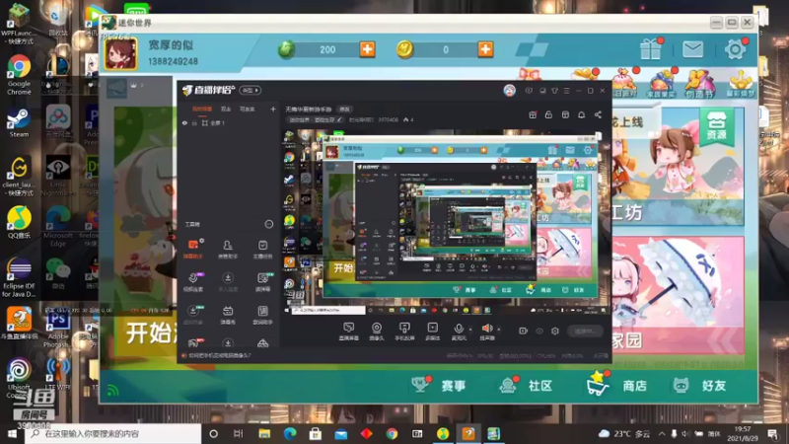789x444 pixels.
Task: Expand microphone options arrow
Action: (x=470, y=330)
